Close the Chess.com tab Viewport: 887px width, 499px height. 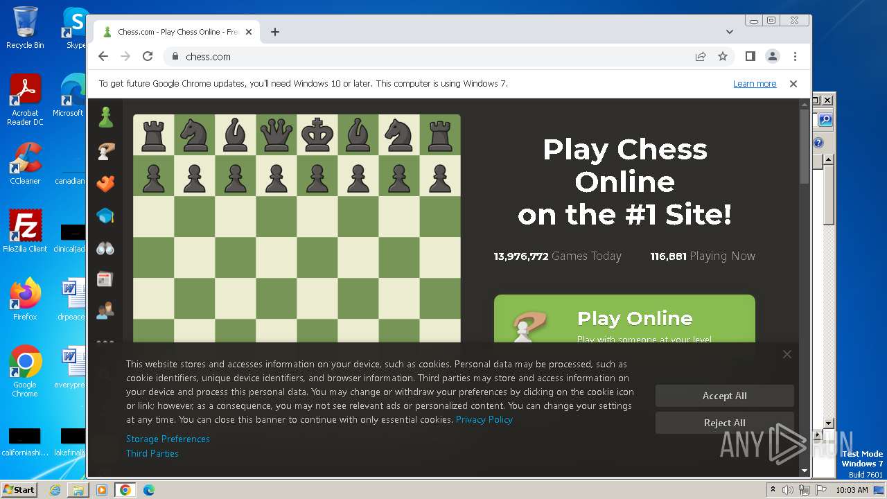(249, 32)
